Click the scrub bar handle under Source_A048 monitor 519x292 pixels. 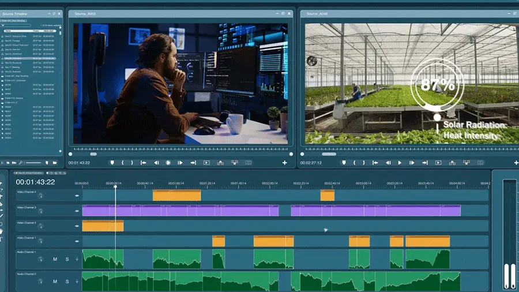[x=329, y=154]
